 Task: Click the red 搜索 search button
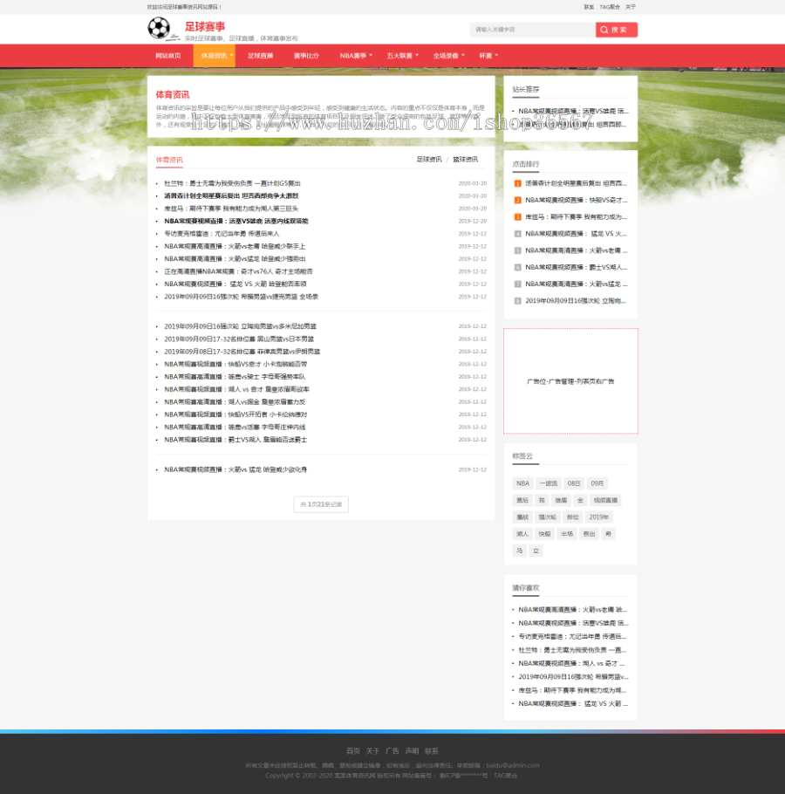click(x=617, y=30)
